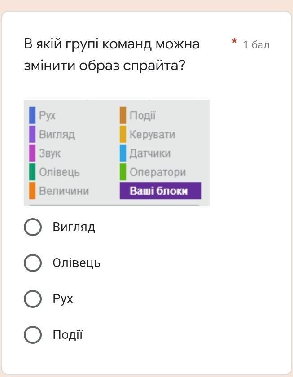Choose the Рух radio option
Image resolution: width=293 pixels, height=377 pixels.
(x=33, y=299)
